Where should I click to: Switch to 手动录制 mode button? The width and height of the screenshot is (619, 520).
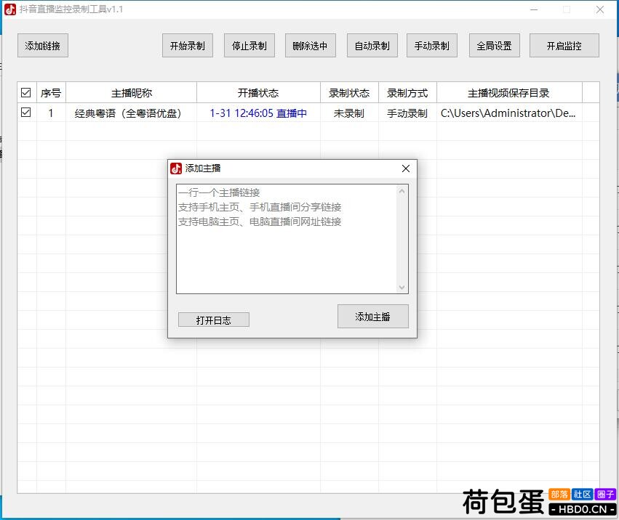click(x=432, y=46)
